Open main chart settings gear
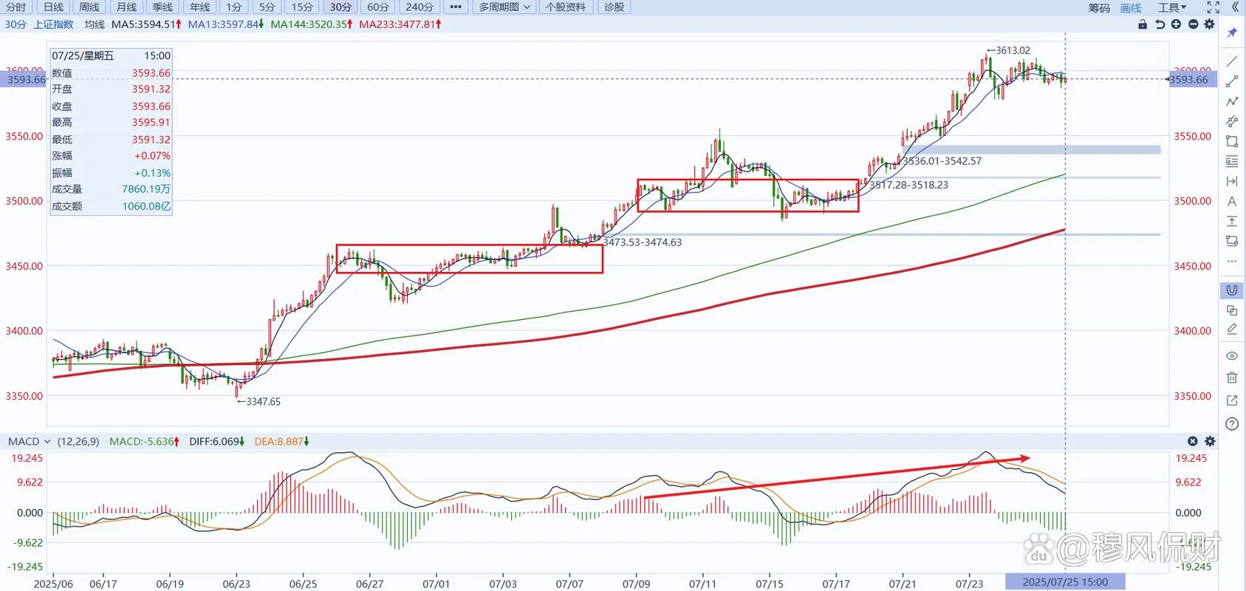The image size is (1246, 591). pyautogui.click(x=1209, y=24)
